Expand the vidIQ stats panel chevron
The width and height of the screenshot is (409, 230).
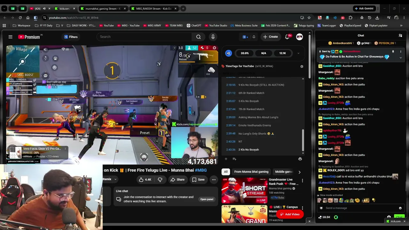tap(298, 53)
